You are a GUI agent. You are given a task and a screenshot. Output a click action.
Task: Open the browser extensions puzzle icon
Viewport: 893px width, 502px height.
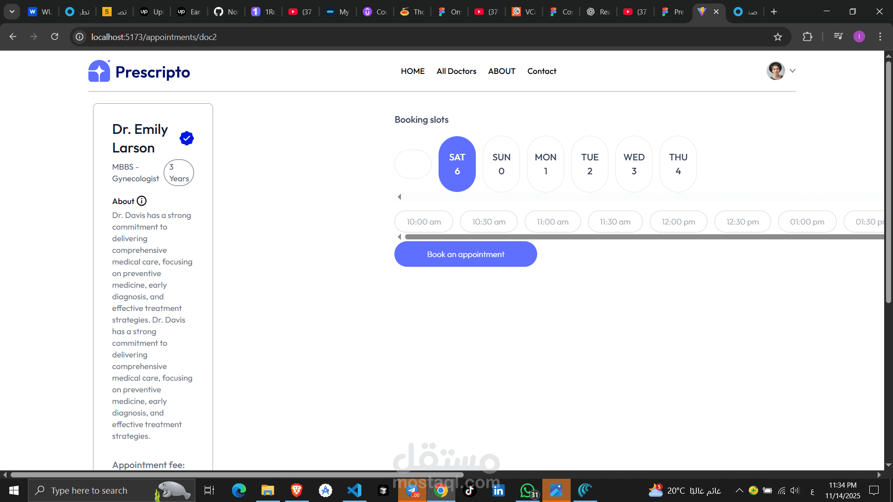807,37
